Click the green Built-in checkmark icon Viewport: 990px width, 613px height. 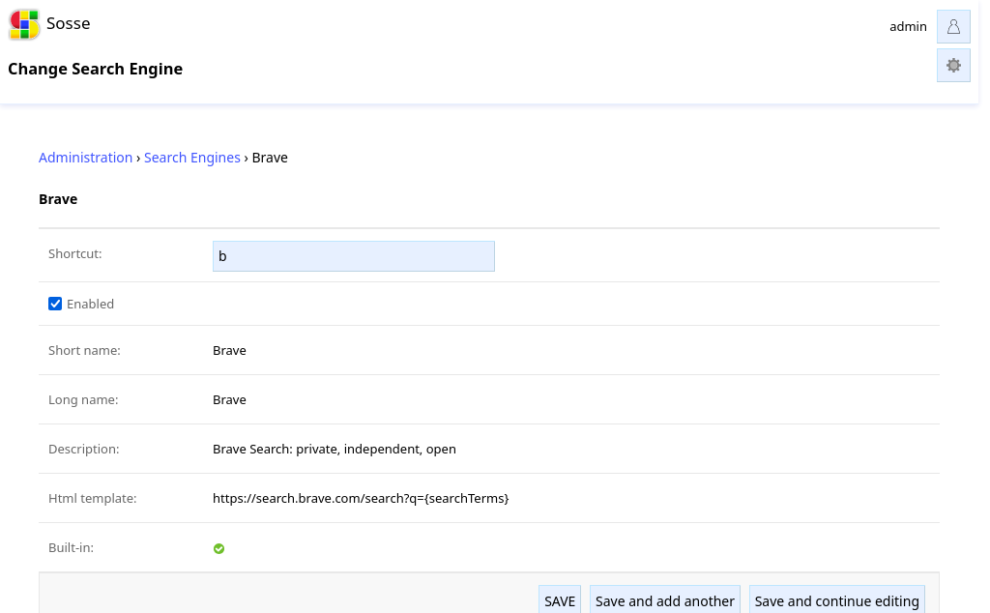(x=219, y=548)
